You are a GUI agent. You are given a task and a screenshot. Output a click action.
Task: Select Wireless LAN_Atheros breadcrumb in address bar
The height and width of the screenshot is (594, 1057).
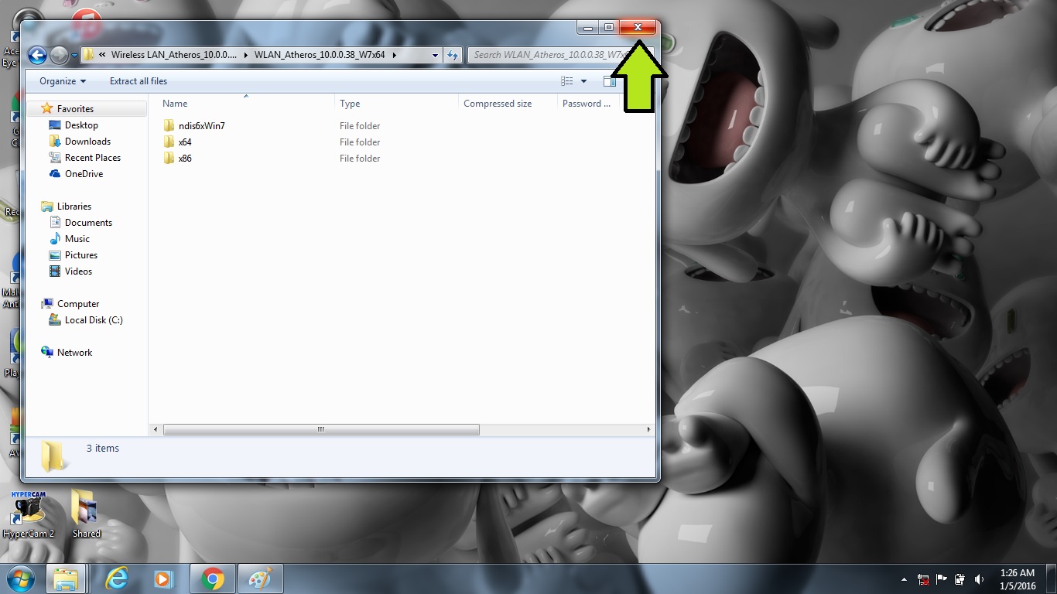173,55
